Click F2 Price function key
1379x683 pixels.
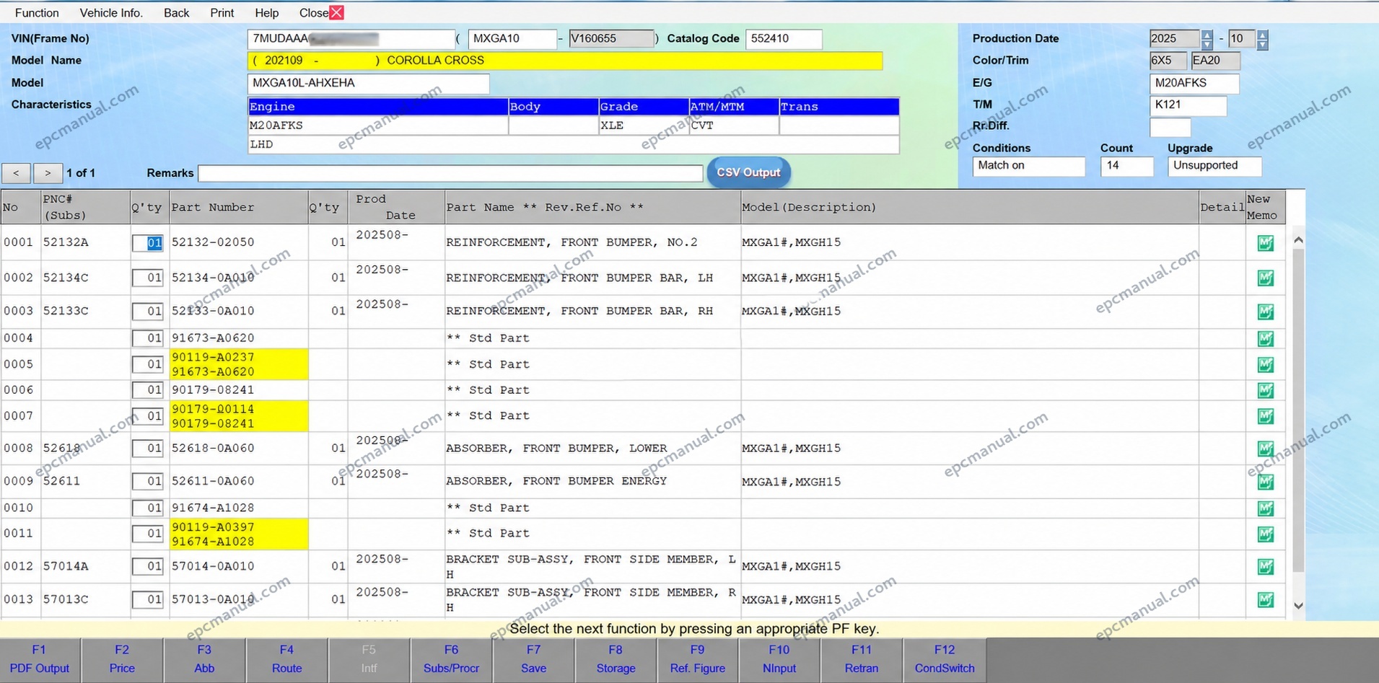(122, 659)
